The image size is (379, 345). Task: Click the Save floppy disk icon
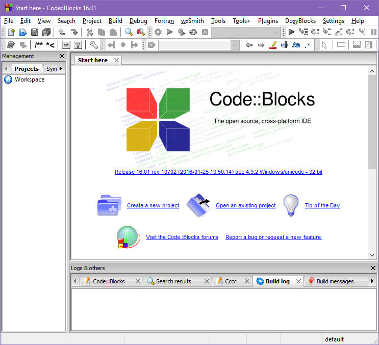(35, 32)
